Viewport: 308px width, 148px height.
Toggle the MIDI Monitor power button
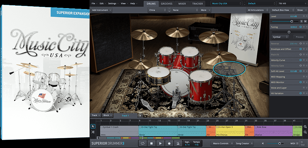[301, 82]
